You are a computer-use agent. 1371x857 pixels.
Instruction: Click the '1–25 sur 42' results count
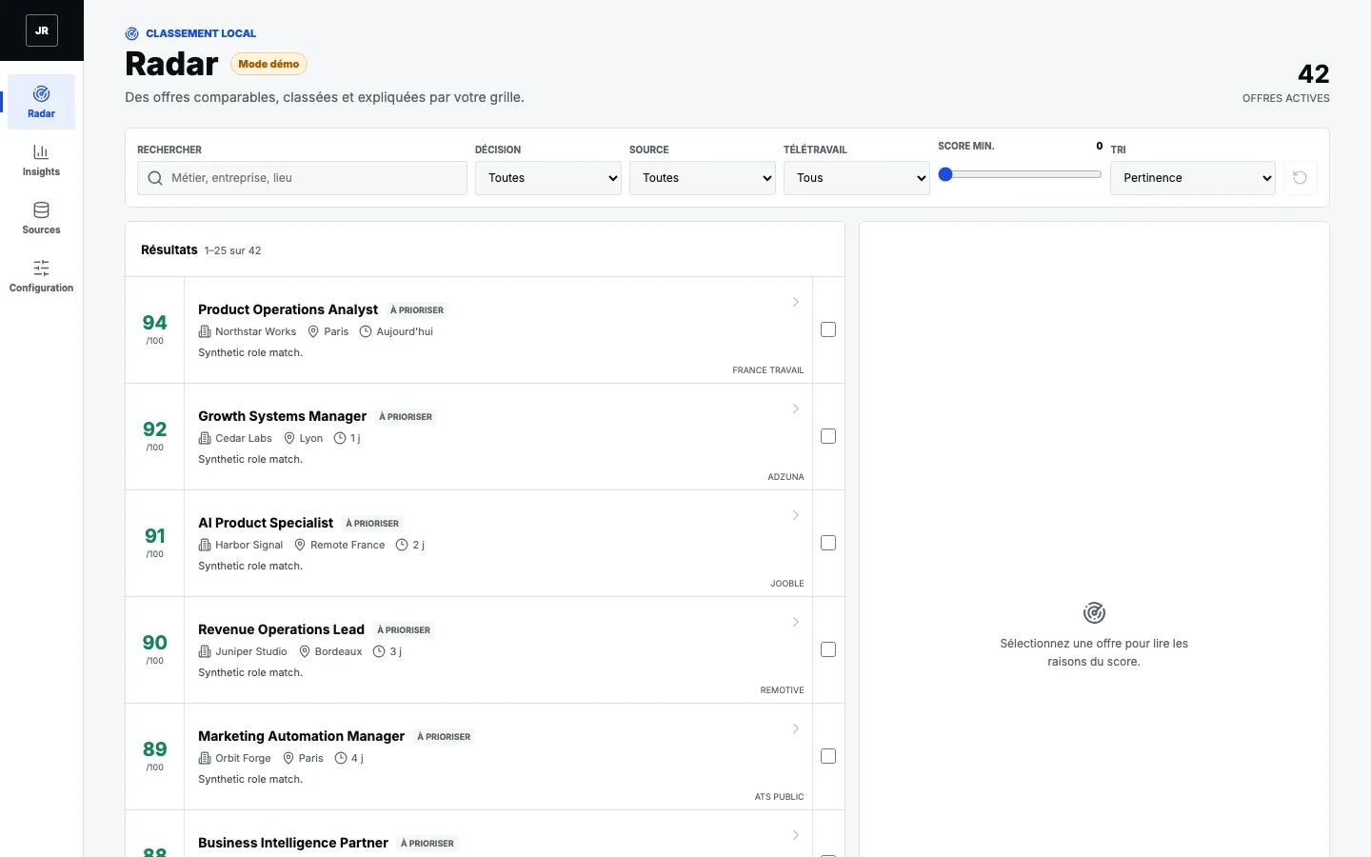click(232, 250)
